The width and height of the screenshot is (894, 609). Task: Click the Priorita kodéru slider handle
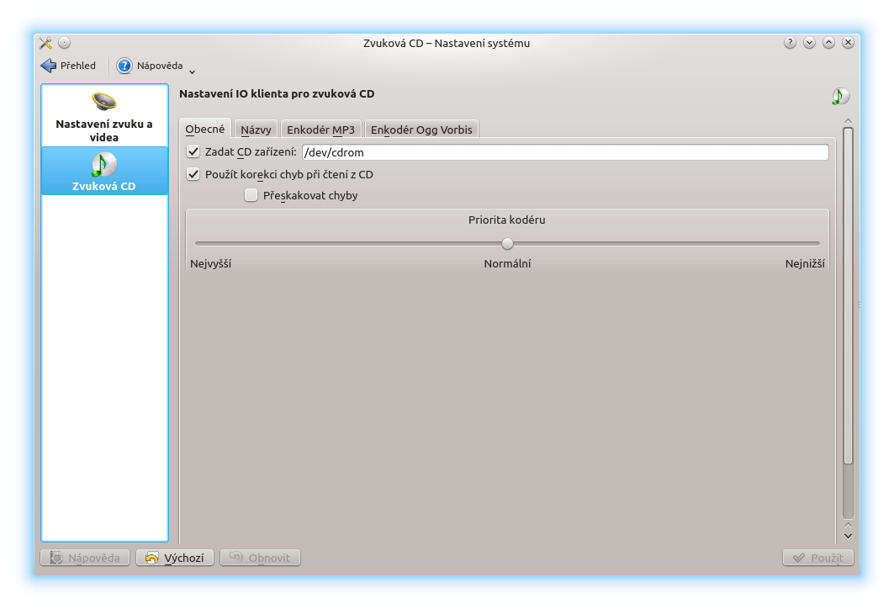coord(507,243)
